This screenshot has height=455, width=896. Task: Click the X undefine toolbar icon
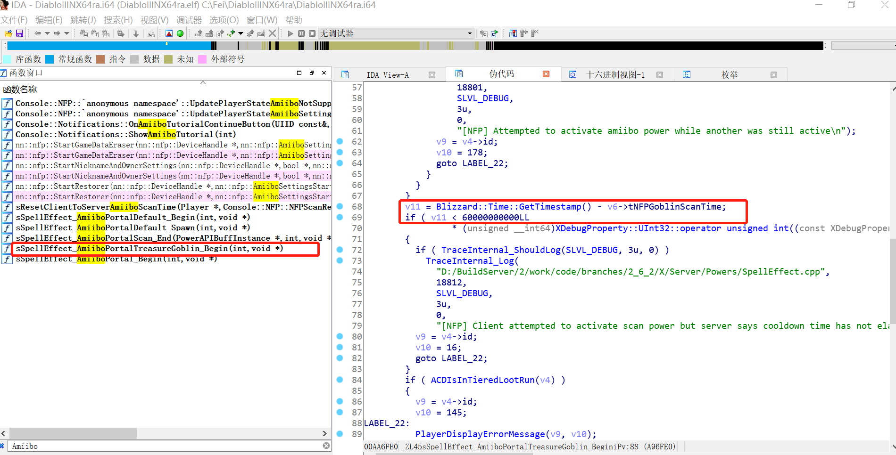(272, 33)
